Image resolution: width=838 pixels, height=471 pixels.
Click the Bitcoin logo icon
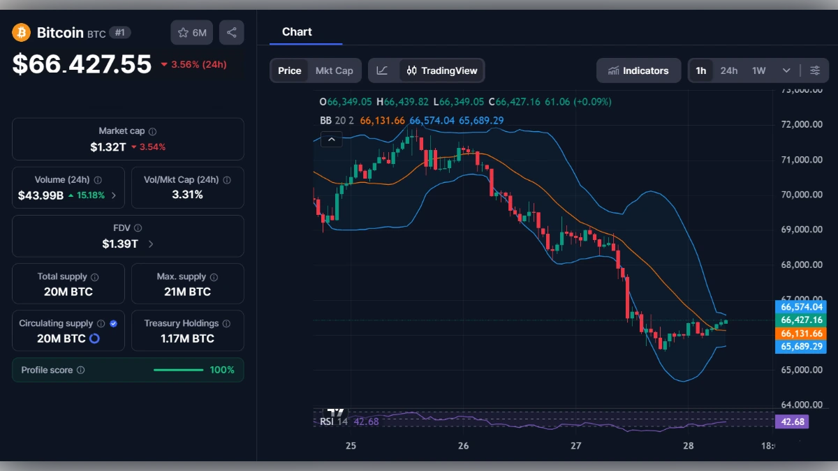[20, 32]
